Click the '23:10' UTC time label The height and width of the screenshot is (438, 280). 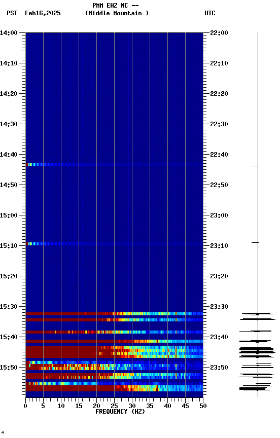[x=219, y=246]
